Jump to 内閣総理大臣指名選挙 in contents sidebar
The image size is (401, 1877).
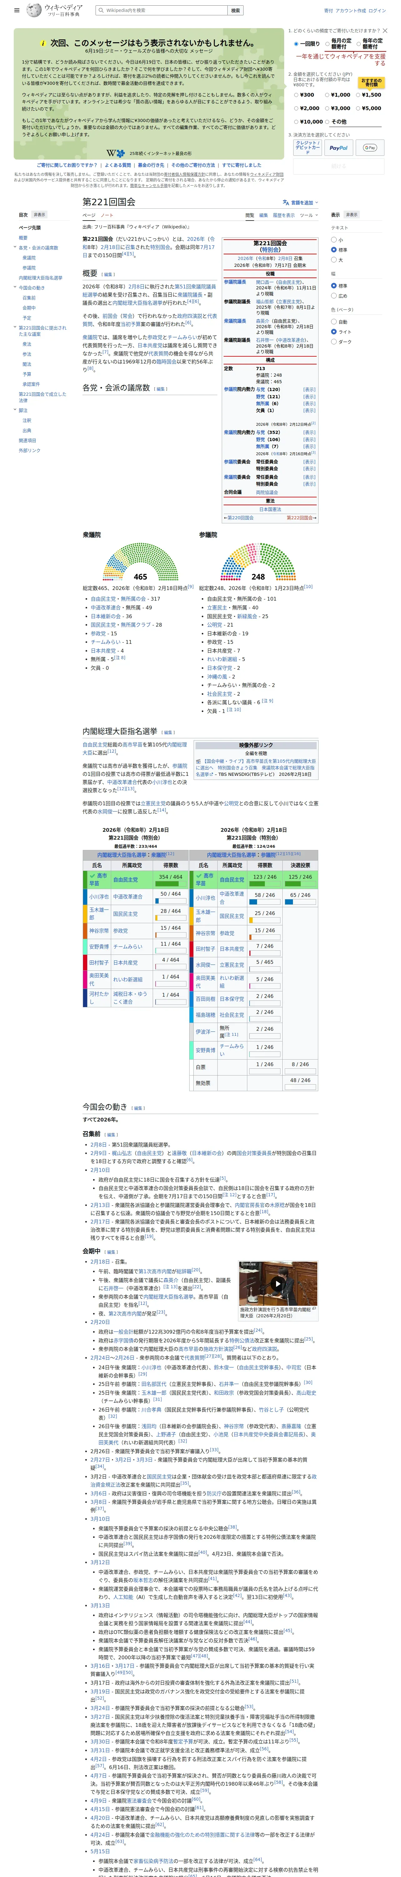(41, 277)
